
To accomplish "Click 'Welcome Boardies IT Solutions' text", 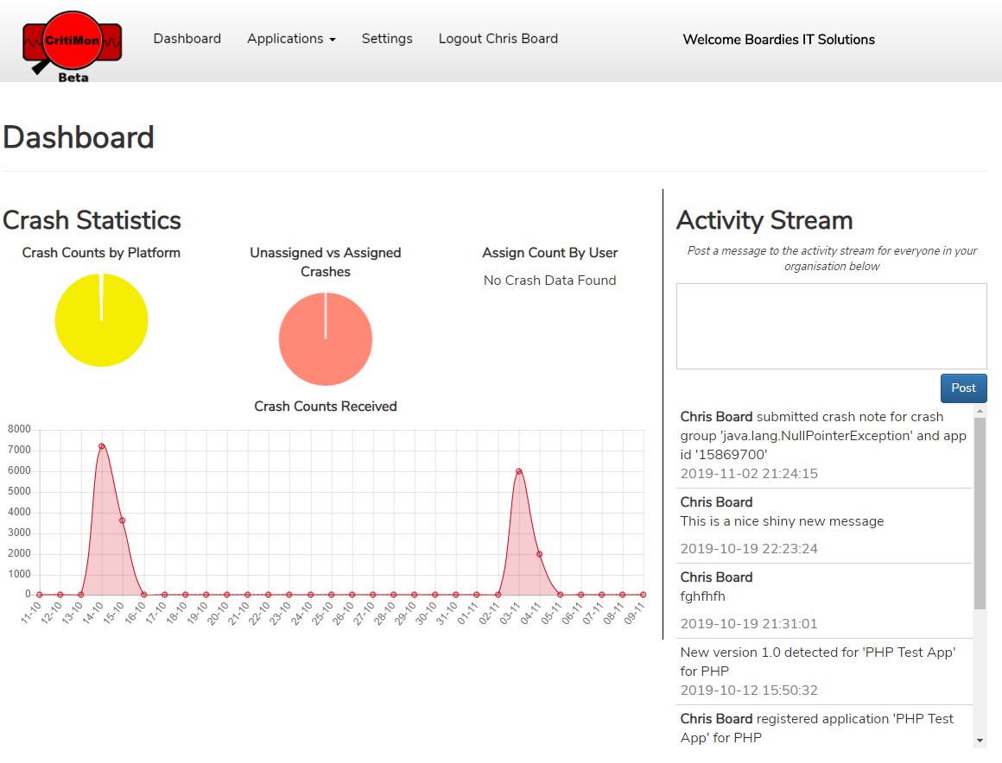I will (x=779, y=40).
